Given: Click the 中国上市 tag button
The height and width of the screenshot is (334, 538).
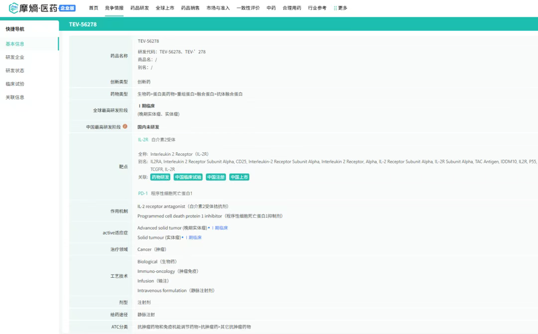Looking at the screenshot, I should click(x=239, y=177).
